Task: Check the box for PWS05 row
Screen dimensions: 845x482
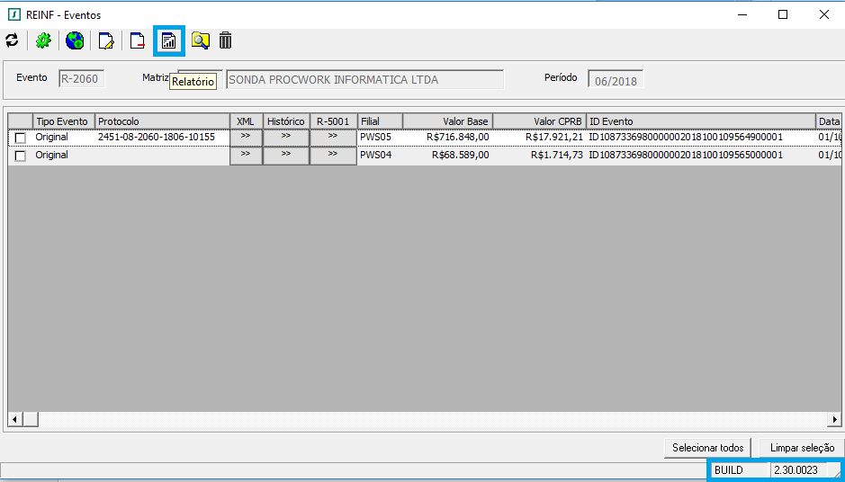Action: [x=20, y=138]
